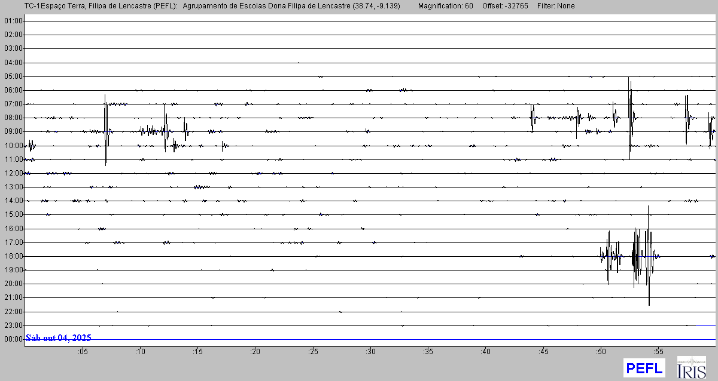Pick the 00:00 hour label at bottom
Viewport: 718px width, 381px height.
pos(13,339)
